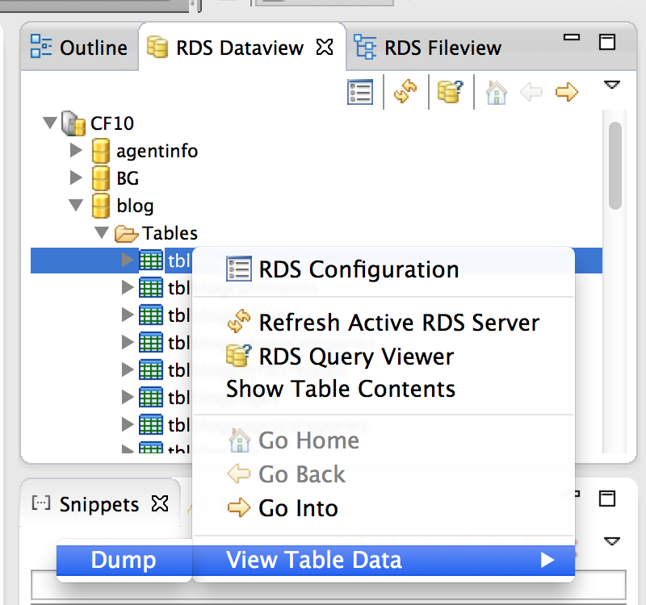Click the agentinfo database cylinder icon
The width and height of the screenshot is (646, 605).
tap(101, 151)
